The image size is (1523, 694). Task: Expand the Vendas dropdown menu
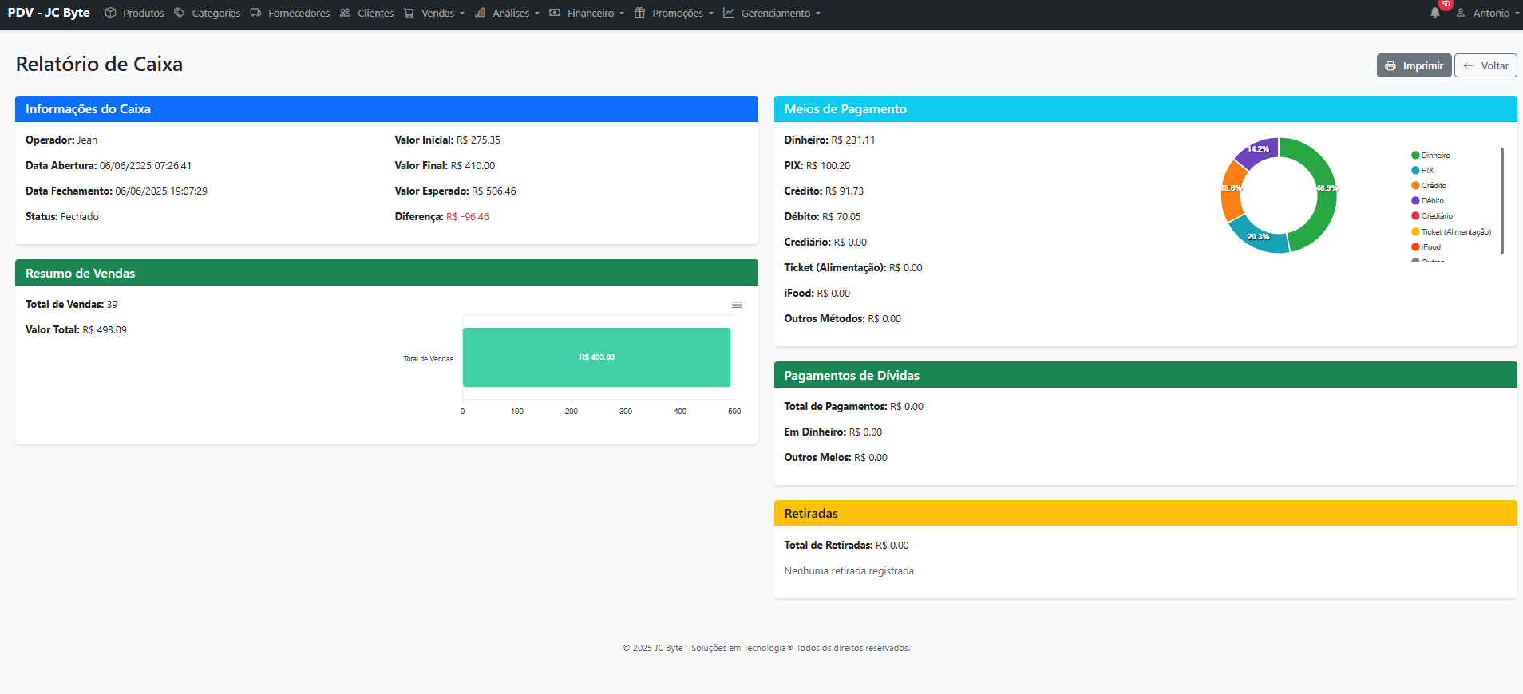[x=434, y=13]
